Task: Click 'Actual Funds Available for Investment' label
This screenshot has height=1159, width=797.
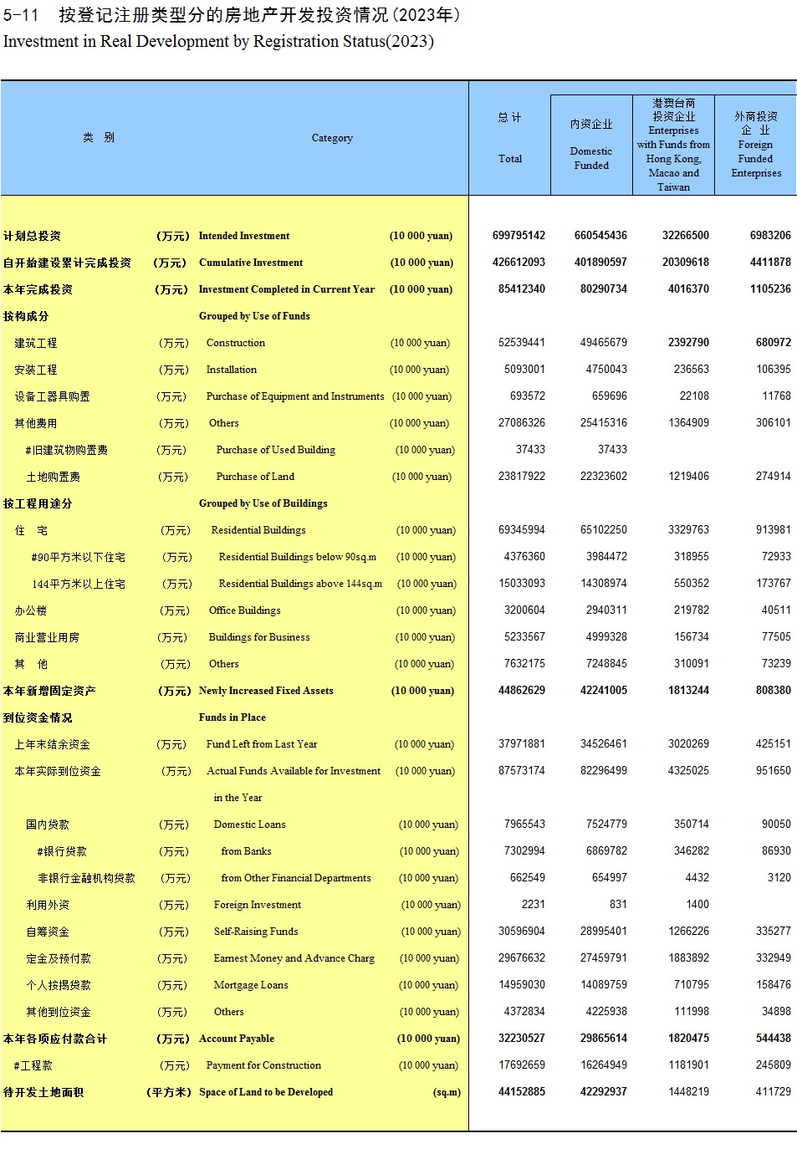Action: (x=294, y=771)
